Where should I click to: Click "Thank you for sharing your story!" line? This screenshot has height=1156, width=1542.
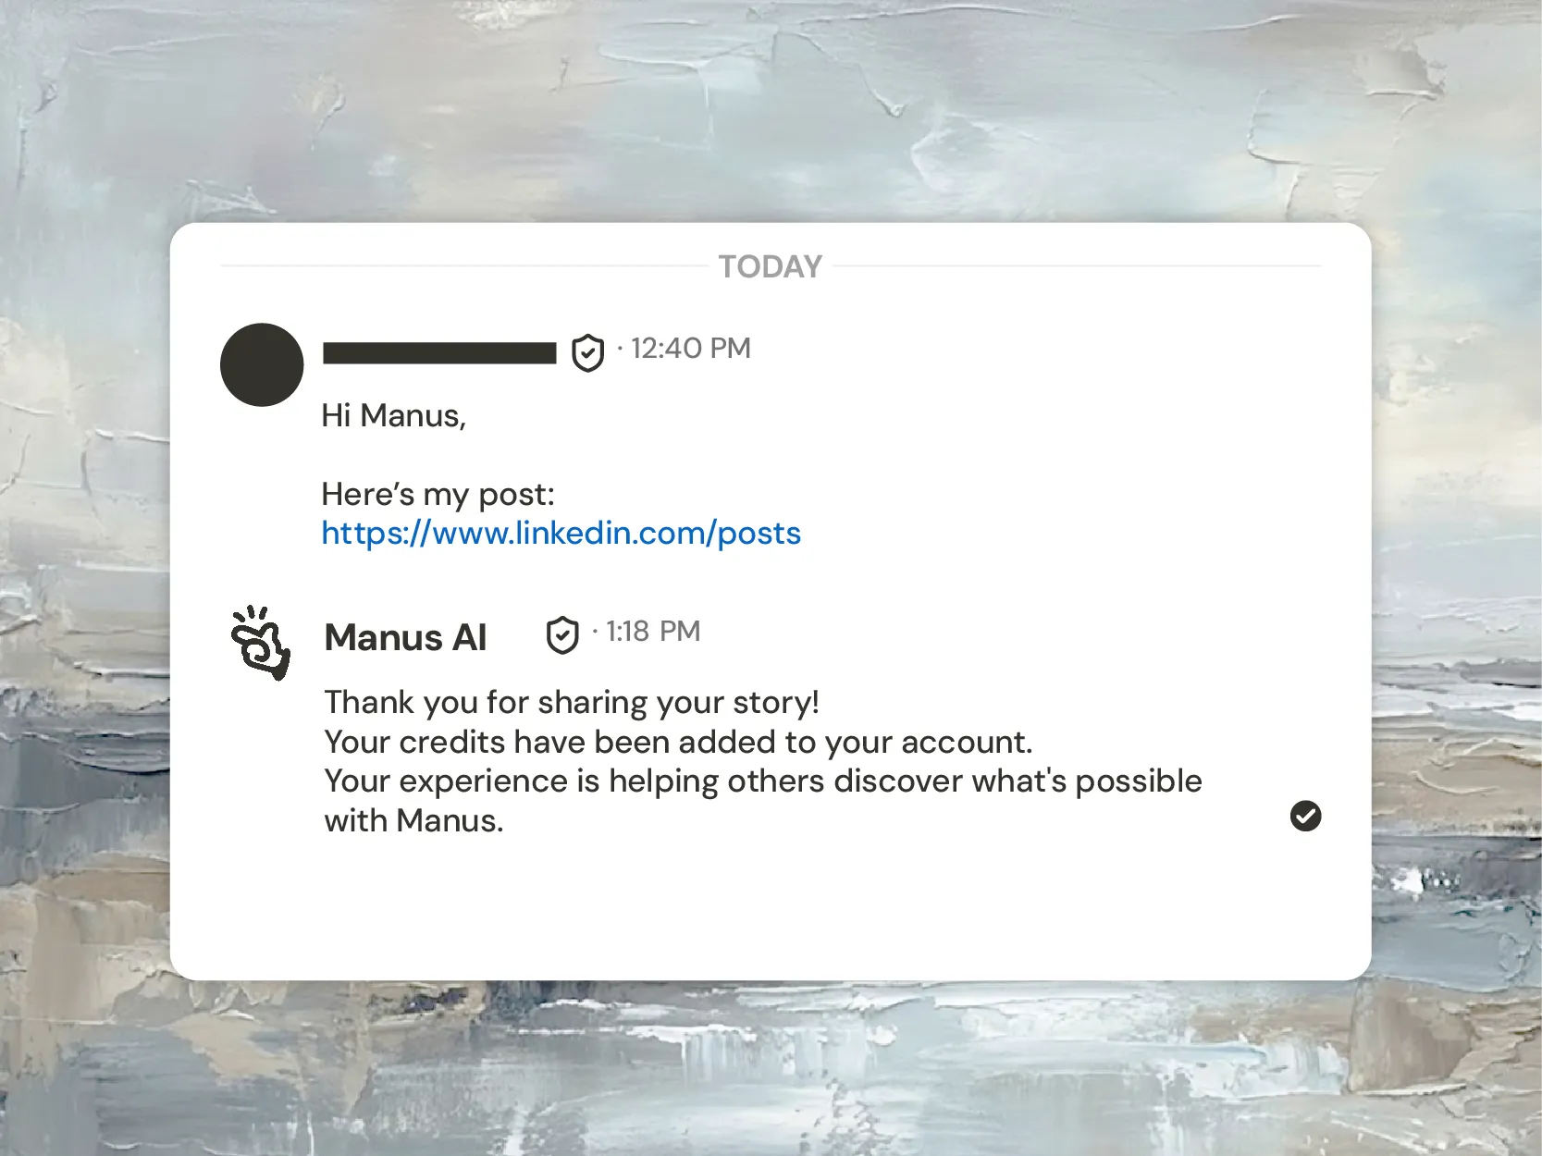click(x=571, y=703)
